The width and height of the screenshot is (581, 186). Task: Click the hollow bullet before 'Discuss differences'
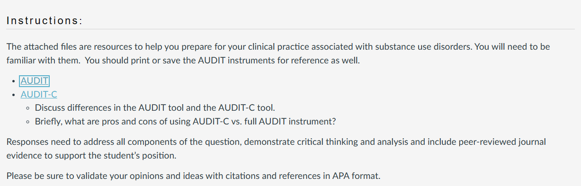pyautogui.click(x=28, y=108)
